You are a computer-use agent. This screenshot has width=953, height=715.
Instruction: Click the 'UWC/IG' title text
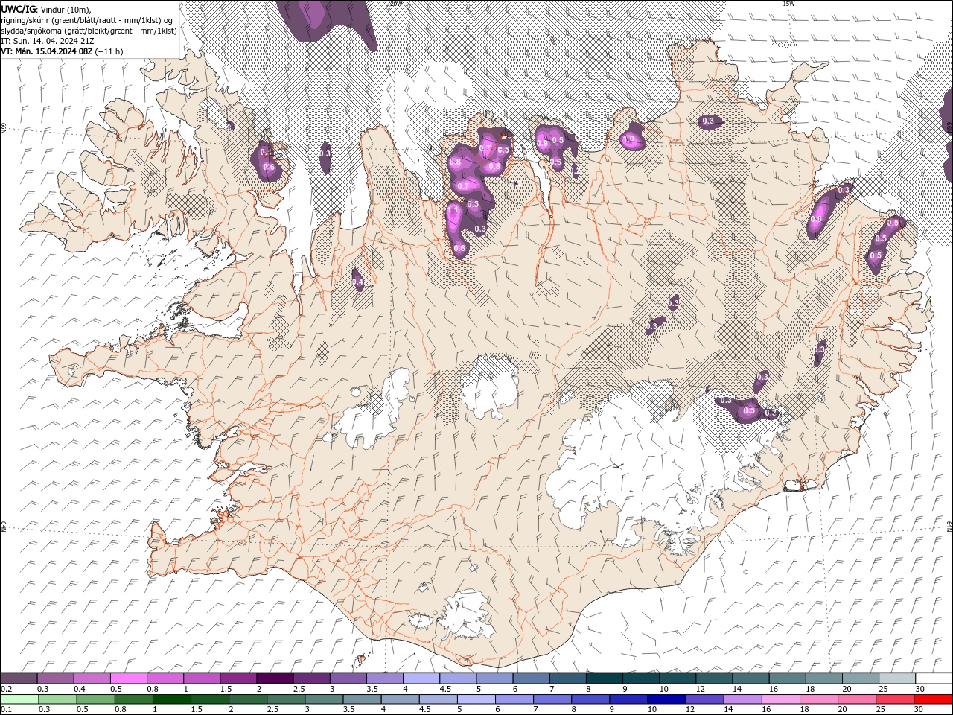tap(18, 8)
